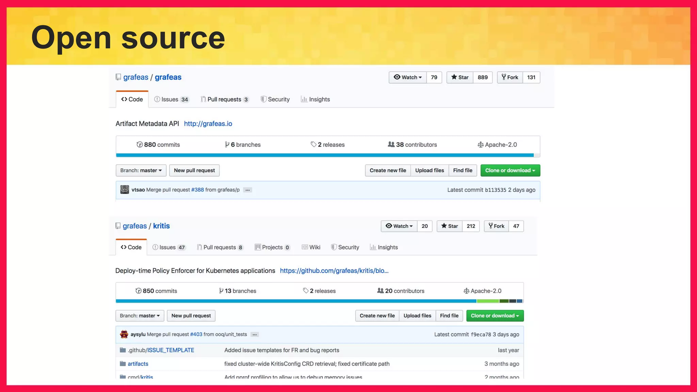Visit the github.com/grafeas/kritis/blo... link

pyautogui.click(x=334, y=271)
